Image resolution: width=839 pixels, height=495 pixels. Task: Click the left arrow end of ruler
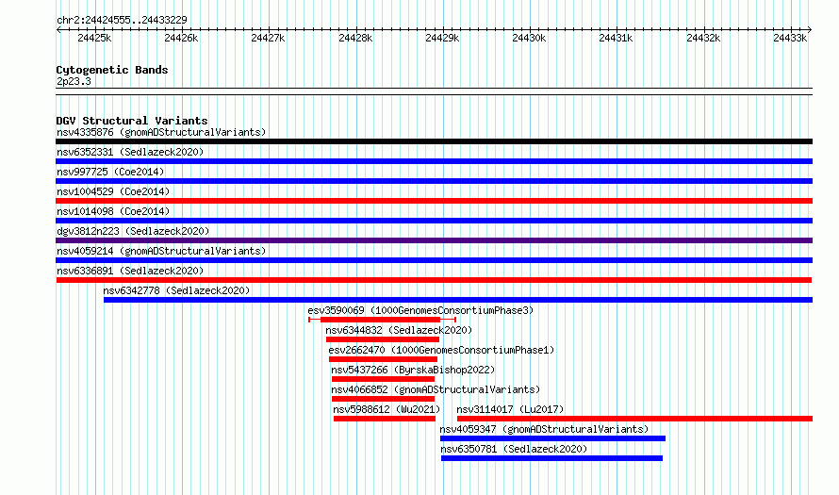pyautogui.click(x=58, y=29)
